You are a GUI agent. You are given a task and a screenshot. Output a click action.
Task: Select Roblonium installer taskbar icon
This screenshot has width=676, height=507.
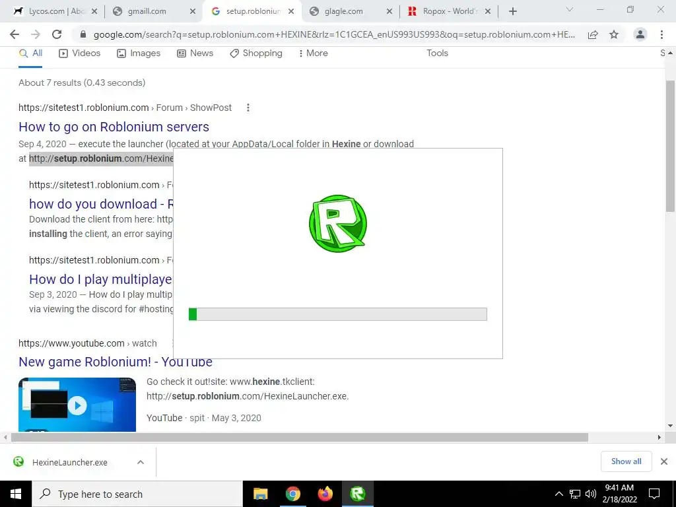[x=357, y=494]
